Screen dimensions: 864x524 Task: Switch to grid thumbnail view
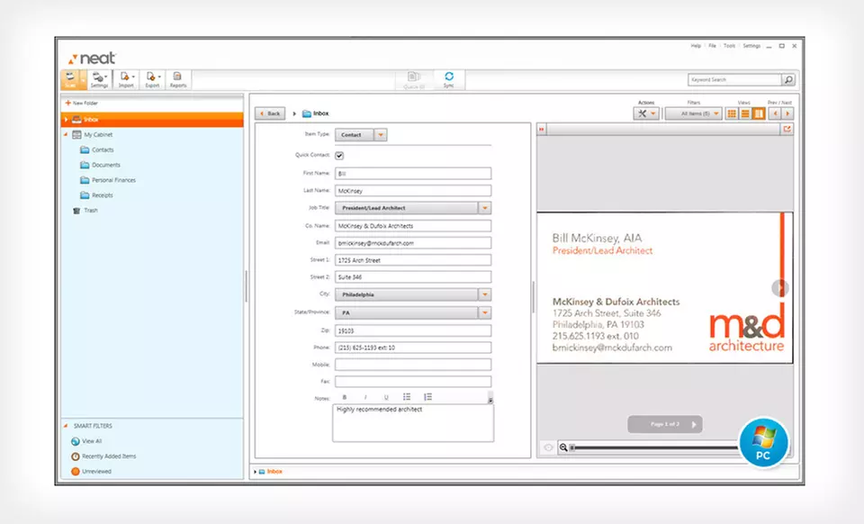coord(732,113)
